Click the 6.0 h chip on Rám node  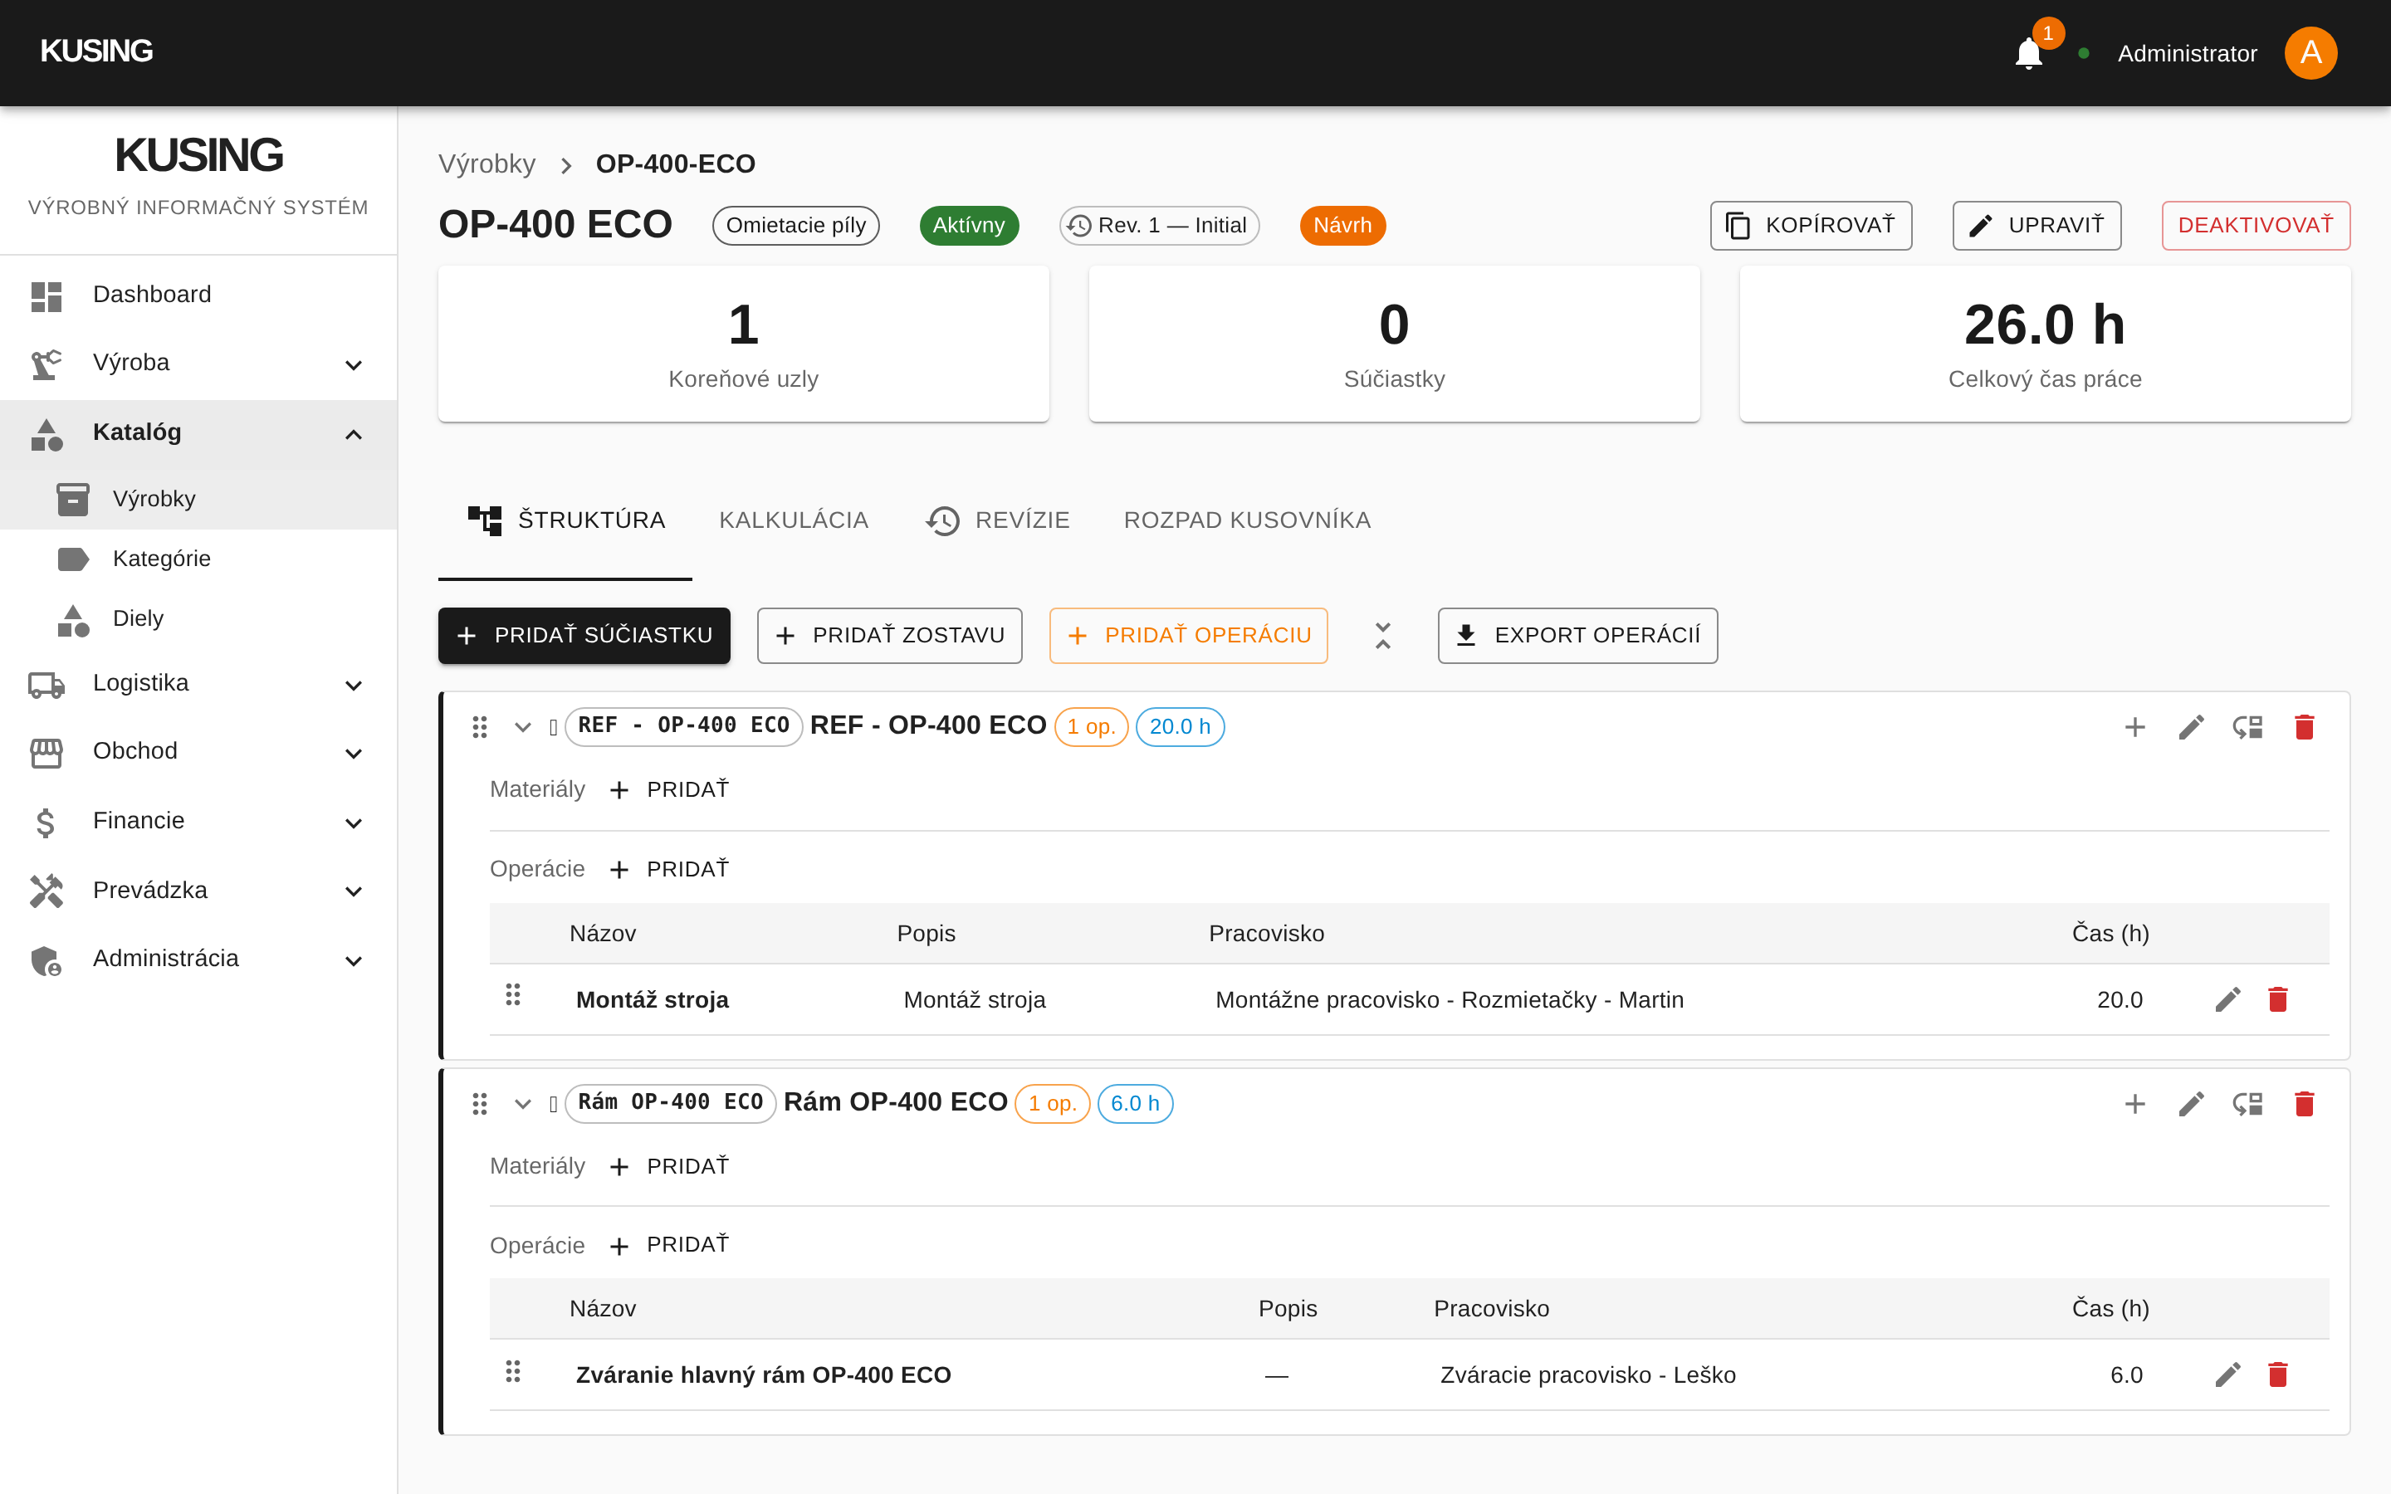pyautogui.click(x=1134, y=1104)
